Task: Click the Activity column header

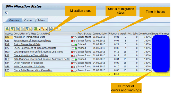Action: (x=9, y=34)
